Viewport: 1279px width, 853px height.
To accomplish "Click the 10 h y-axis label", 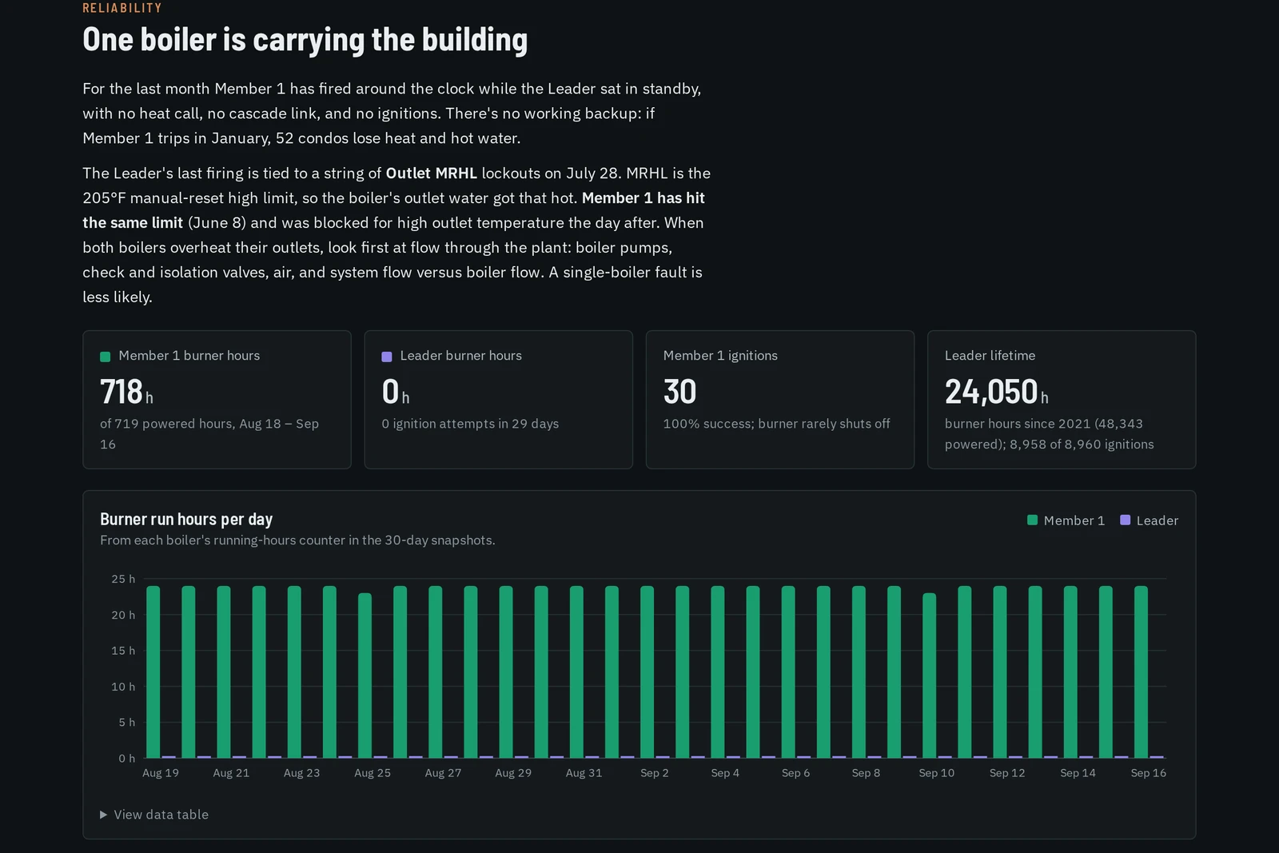I will [123, 687].
